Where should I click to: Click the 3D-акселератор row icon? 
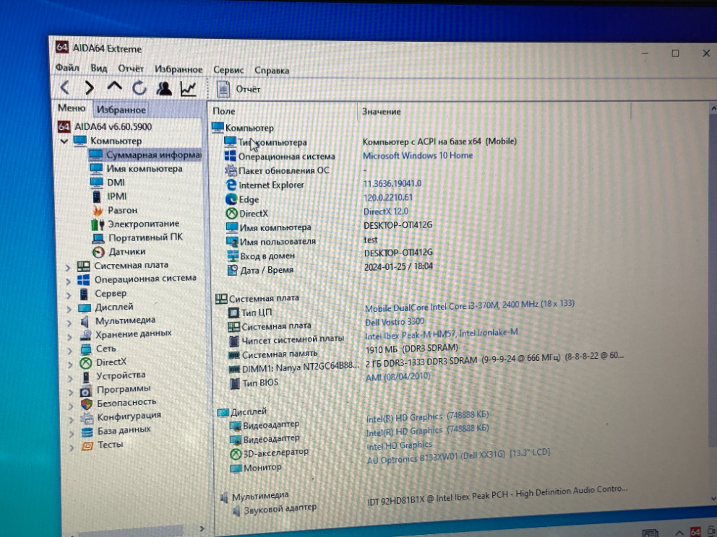coord(236,454)
